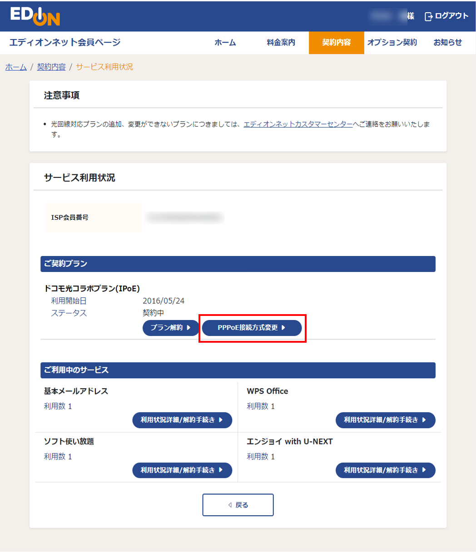This screenshot has height=552, width=476.
Task: Open エンジョイ with U-NEXT usage details
Action: (x=385, y=470)
